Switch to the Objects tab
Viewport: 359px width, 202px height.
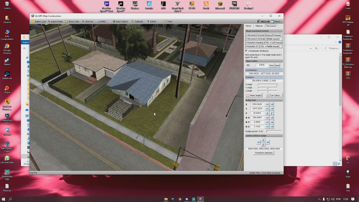coord(259,26)
